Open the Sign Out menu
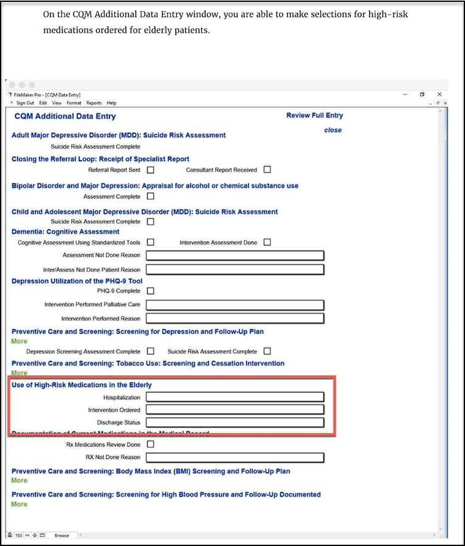465x546 pixels. (25, 103)
